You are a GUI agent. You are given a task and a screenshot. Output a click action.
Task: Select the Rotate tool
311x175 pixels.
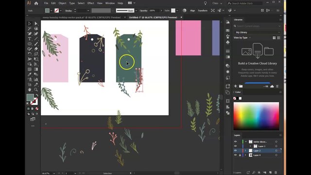[x=30, y=54]
